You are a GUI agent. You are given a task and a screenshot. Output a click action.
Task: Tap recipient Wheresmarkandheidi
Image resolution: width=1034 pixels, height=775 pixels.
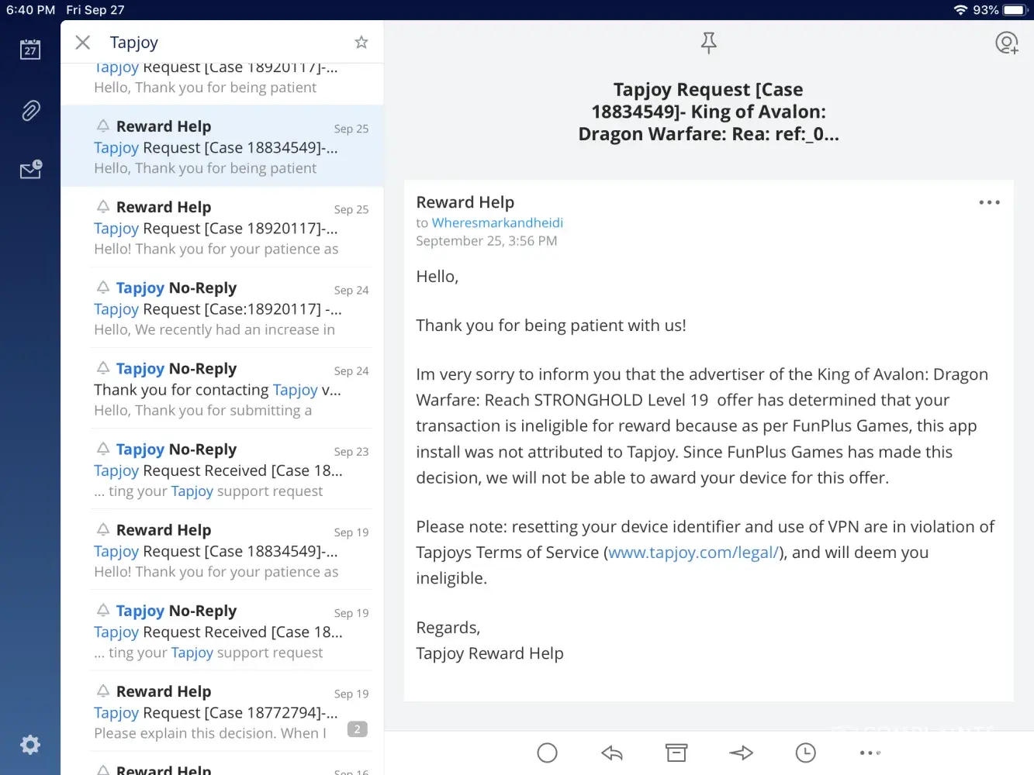497,223
